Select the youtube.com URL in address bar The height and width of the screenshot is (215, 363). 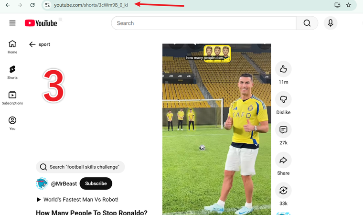click(x=91, y=5)
